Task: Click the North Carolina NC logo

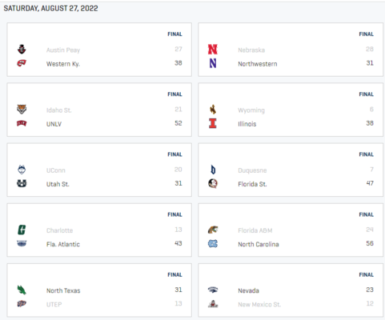Action: pos(213,243)
